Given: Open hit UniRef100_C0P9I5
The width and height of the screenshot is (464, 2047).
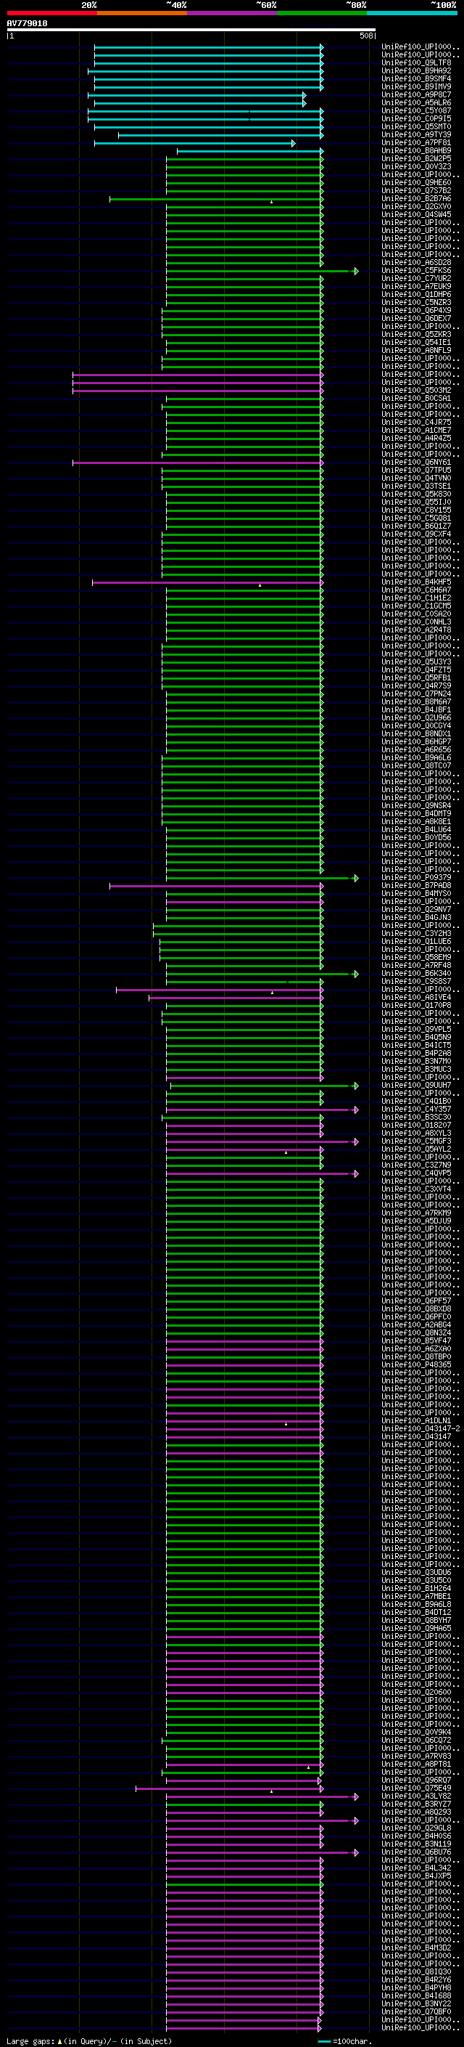Looking at the screenshot, I should coord(416,118).
